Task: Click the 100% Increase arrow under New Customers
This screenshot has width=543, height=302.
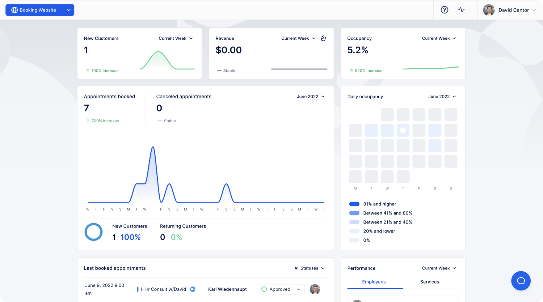Action: [x=88, y=71]
